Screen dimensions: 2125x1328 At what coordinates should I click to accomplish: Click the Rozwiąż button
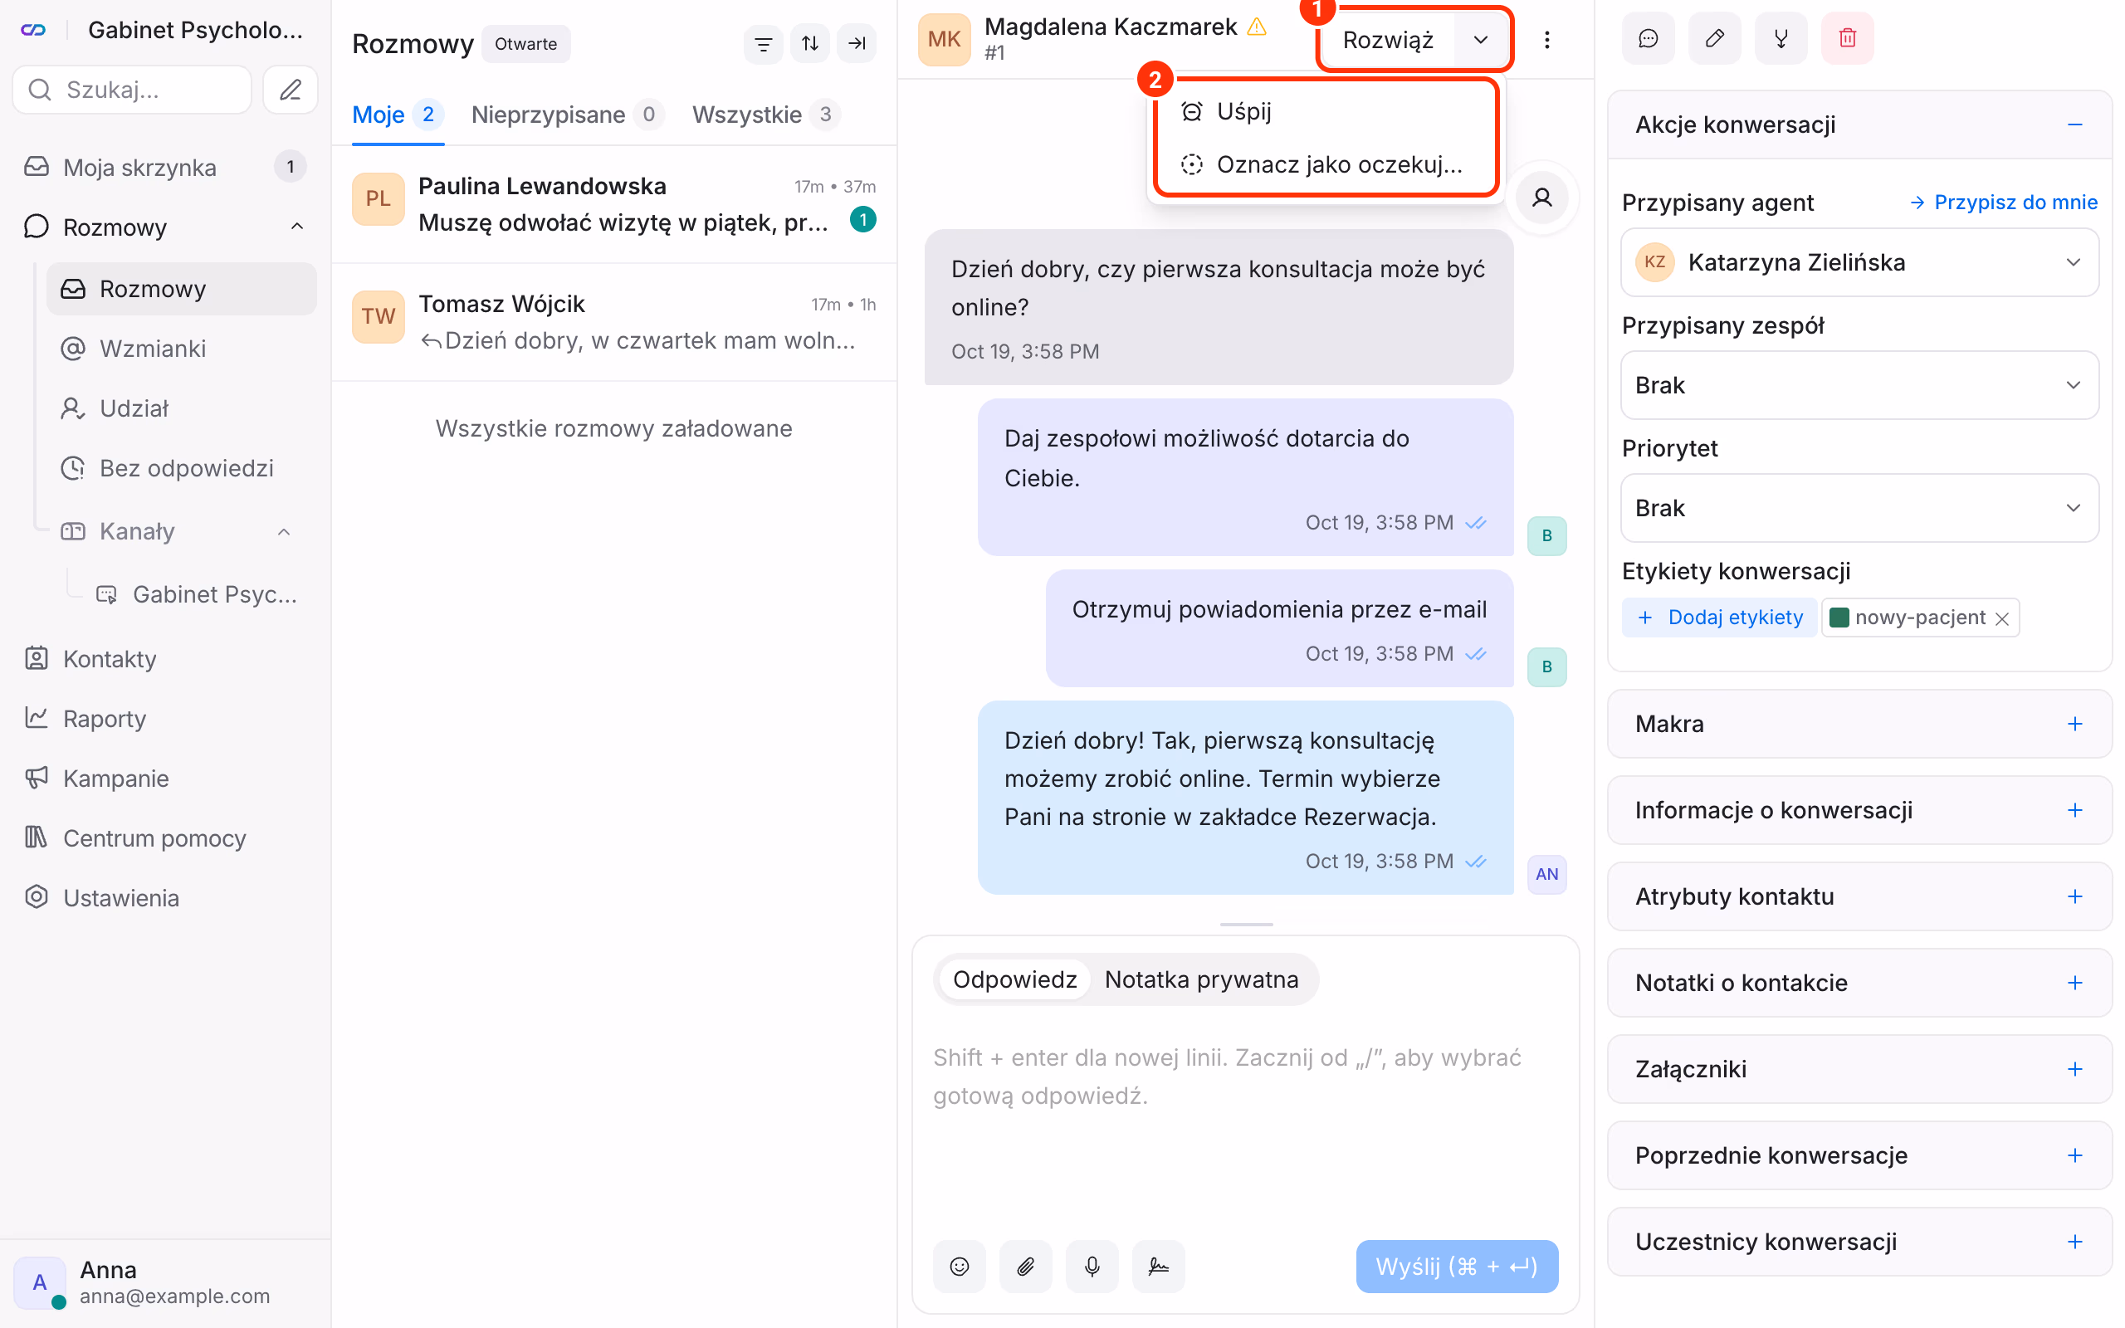coord(1387,40)
